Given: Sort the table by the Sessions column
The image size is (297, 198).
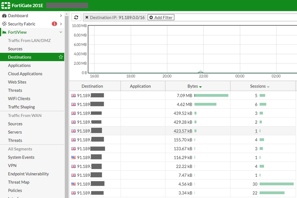Looking at the screenshot, I should (x=260, y=86).
